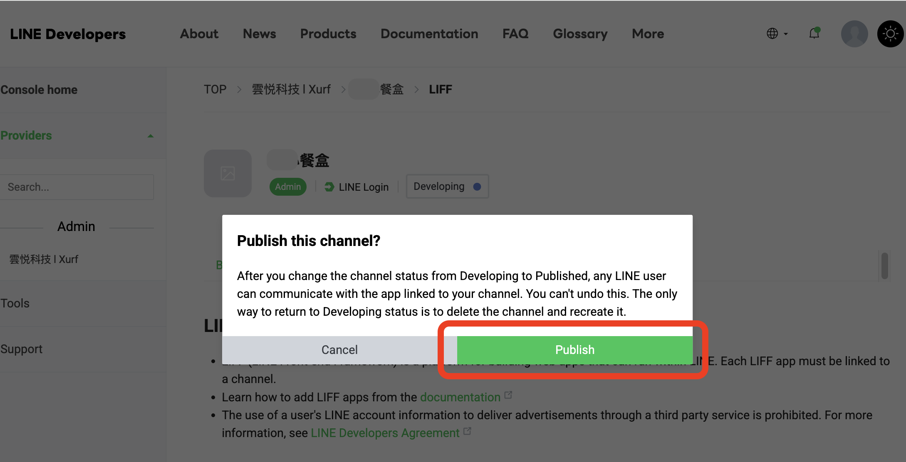Open the FAQ page
The height and width of the screenshot is (462, 906).
[x=515, y=34]
